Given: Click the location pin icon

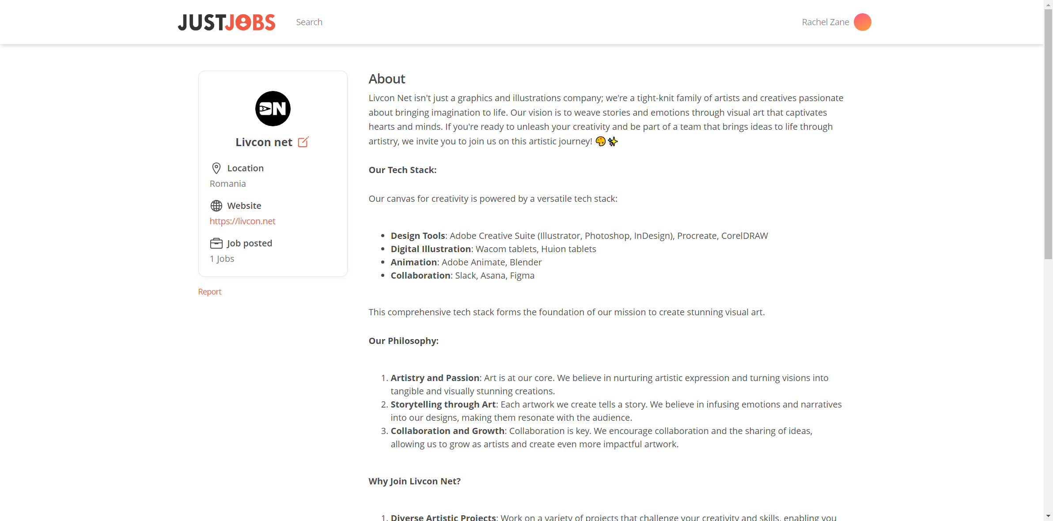Looking at the screenshot, I should pos(216,168).
